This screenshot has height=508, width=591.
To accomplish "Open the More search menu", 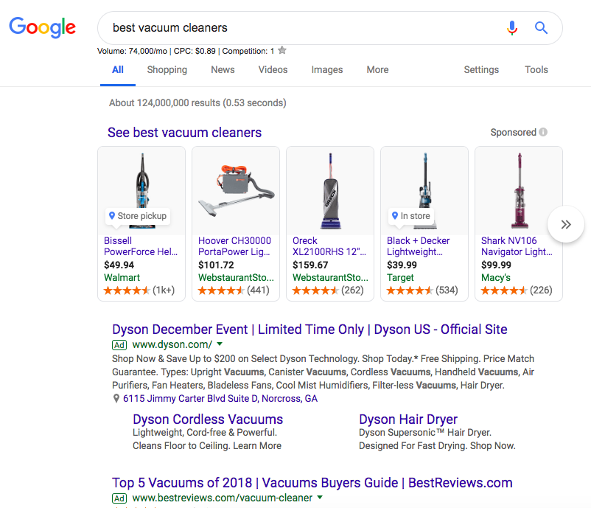I will pos(377,70).
